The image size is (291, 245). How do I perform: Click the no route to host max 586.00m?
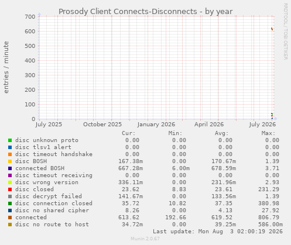click(271, 225)
